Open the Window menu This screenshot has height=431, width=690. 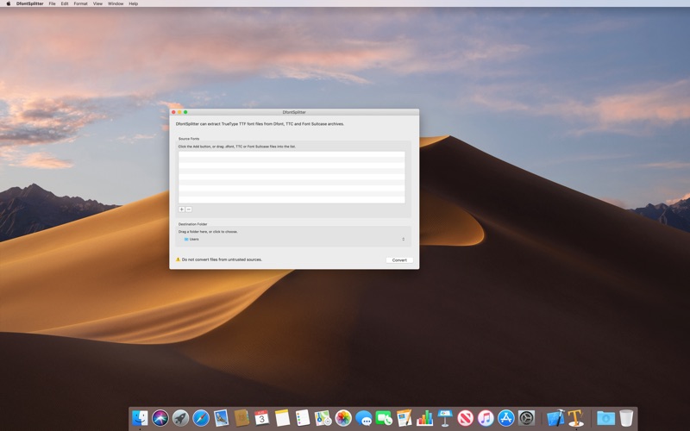pyautogui.click(x=116, y=3)
